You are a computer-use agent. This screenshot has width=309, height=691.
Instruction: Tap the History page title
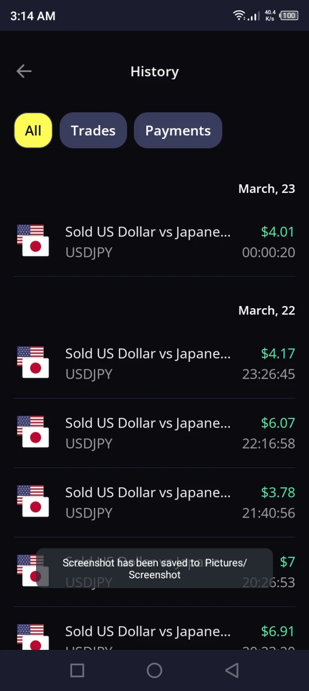[x=154, y=72]
